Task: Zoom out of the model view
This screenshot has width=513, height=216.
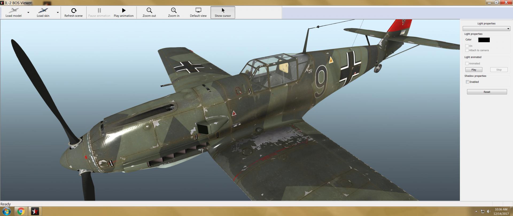Action: [x=149, y=12]
